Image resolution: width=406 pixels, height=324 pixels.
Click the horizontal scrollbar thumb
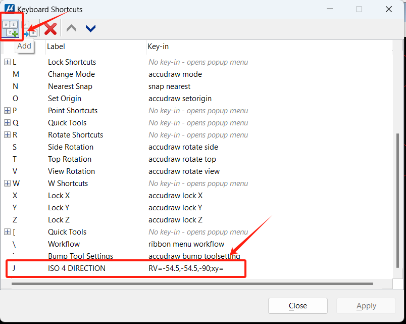pos(192,284)
